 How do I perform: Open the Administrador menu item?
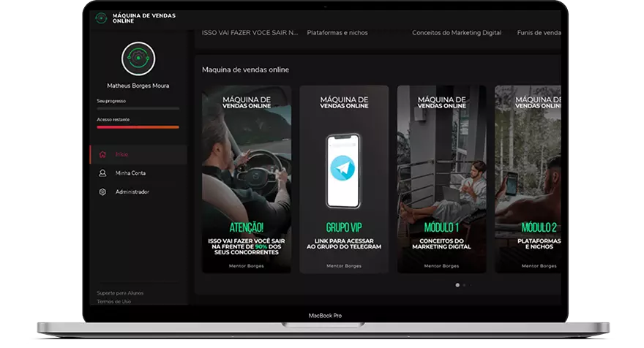pos(132,192)
